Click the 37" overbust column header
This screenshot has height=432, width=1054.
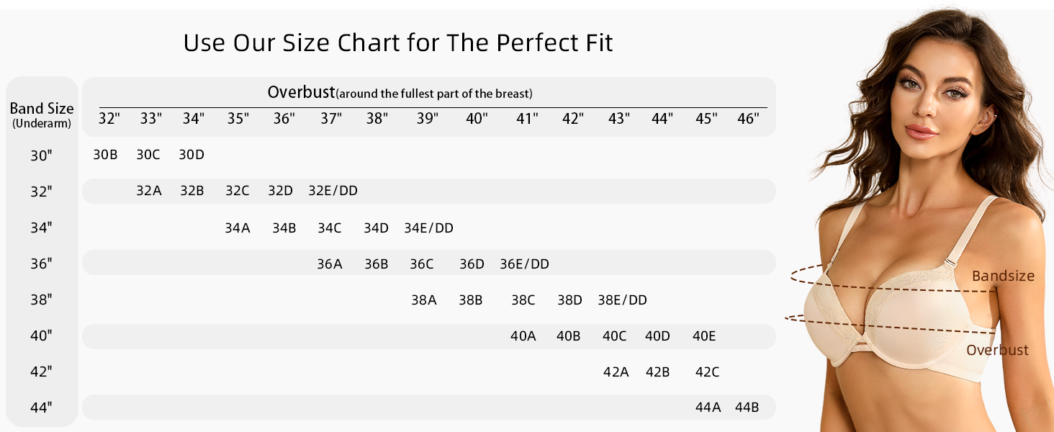pyautogui.click(x=330, y=119)
